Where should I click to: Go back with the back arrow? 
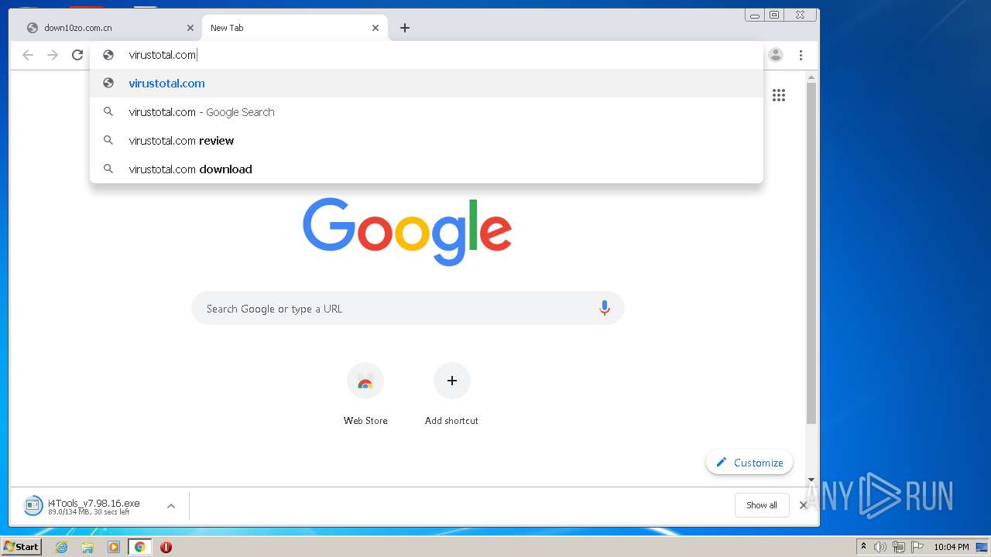point(28,55)
